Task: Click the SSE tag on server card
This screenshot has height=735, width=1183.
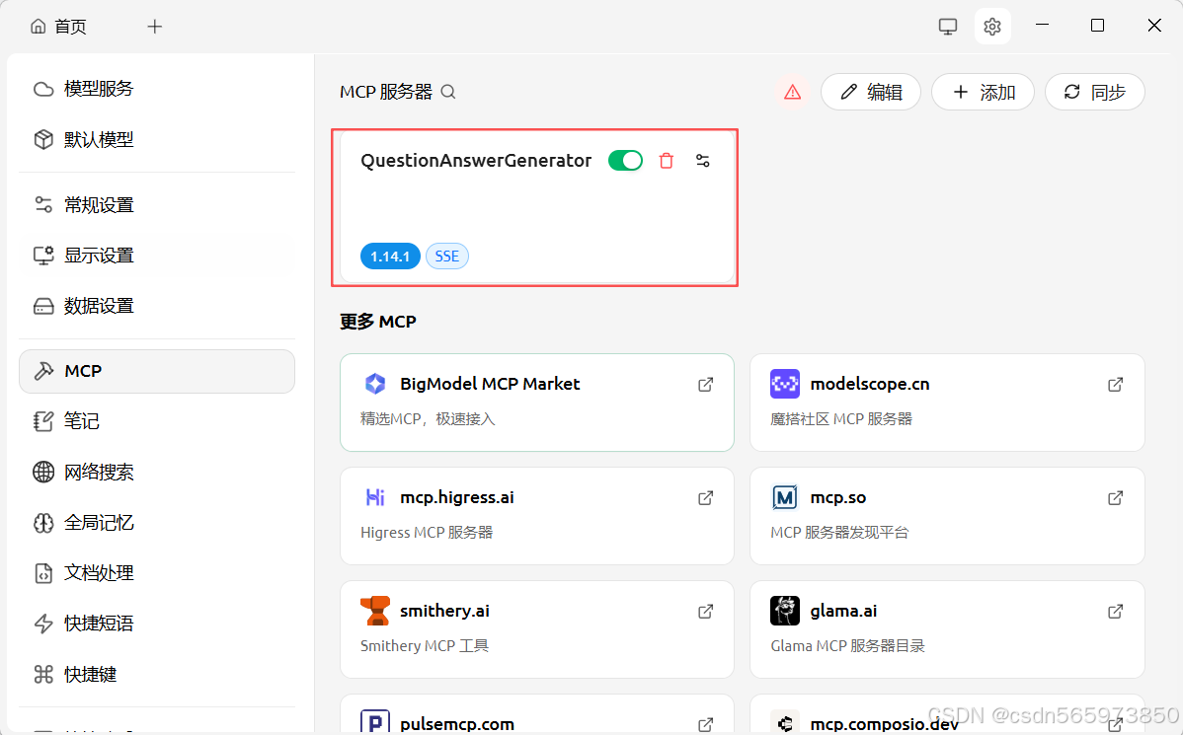Action: click(447, 257)
